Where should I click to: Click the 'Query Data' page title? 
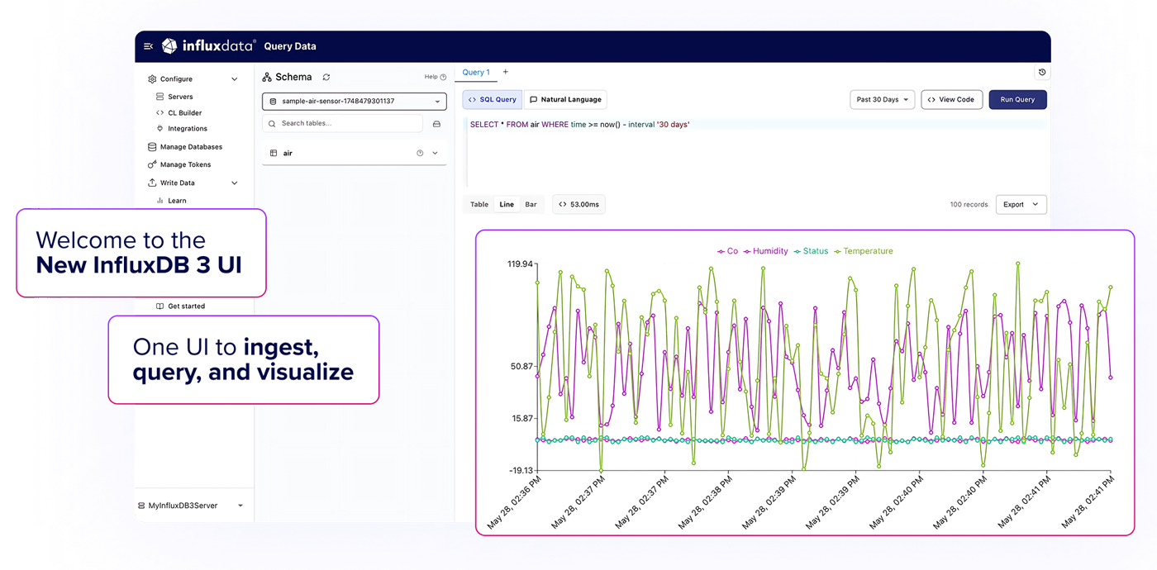tap(290, 46)
